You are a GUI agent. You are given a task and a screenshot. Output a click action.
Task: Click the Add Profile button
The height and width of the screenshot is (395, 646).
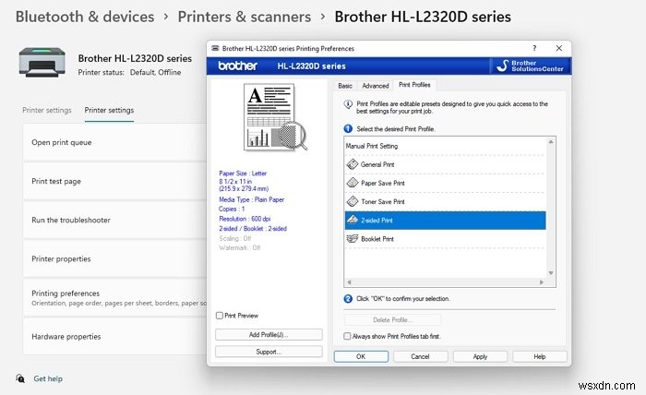point(269,334)
